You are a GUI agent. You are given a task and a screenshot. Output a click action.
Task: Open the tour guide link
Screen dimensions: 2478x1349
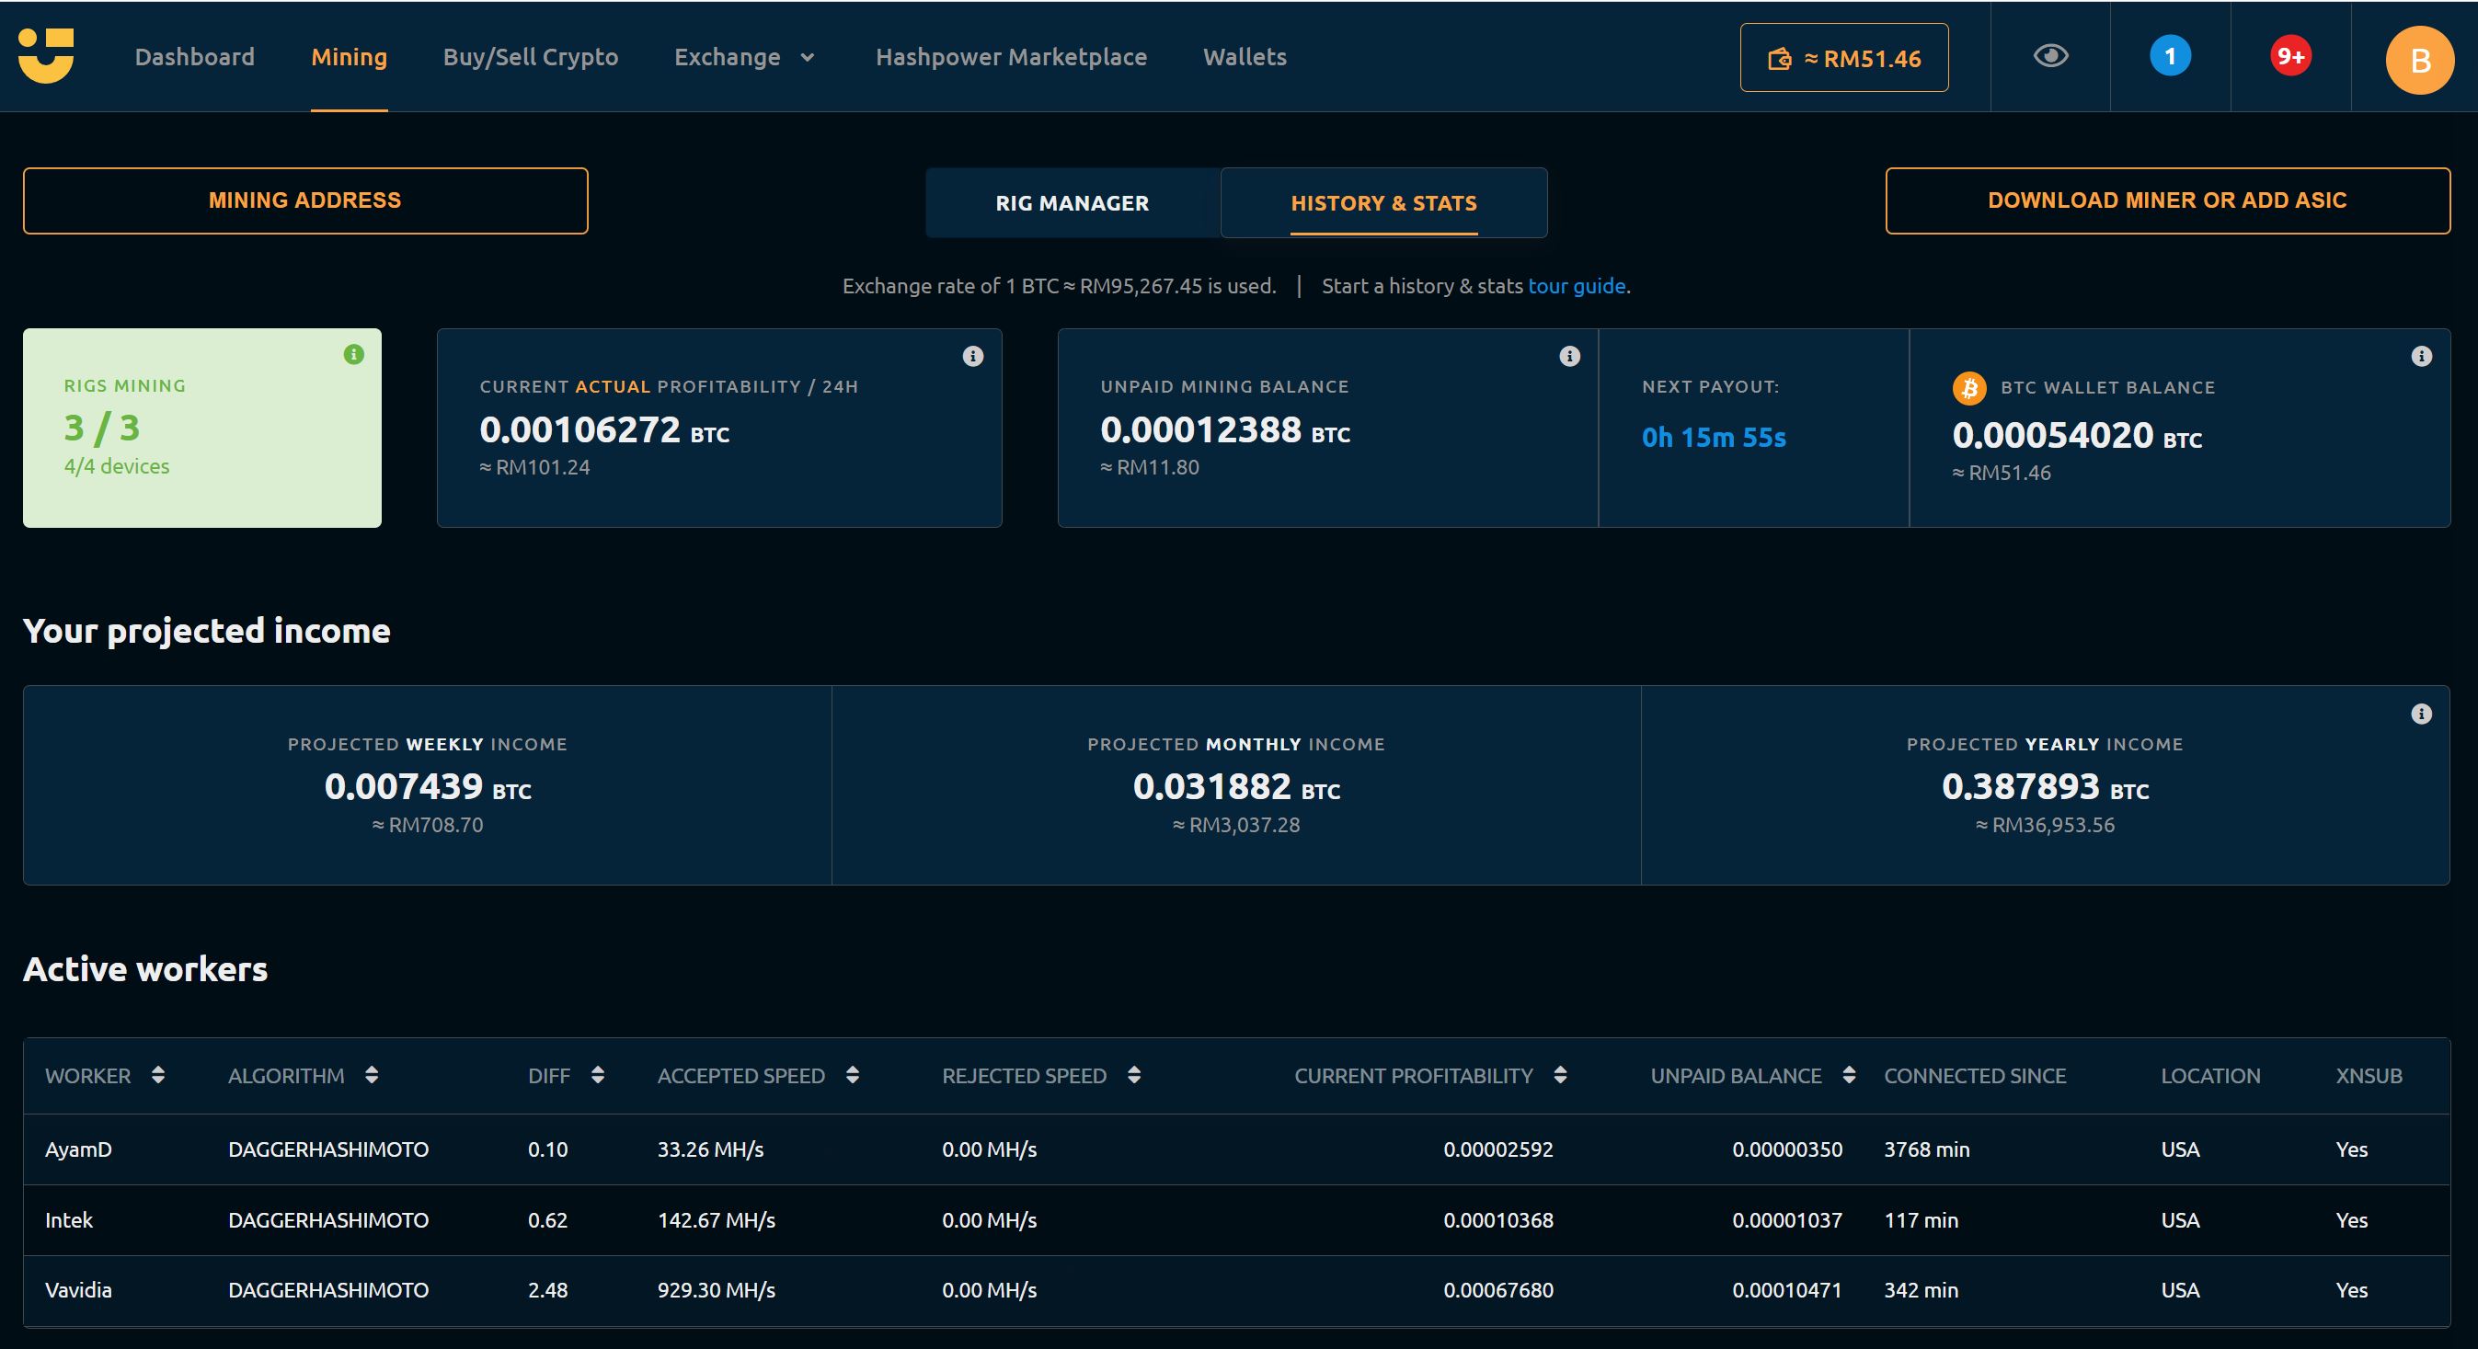(1576, 286)
